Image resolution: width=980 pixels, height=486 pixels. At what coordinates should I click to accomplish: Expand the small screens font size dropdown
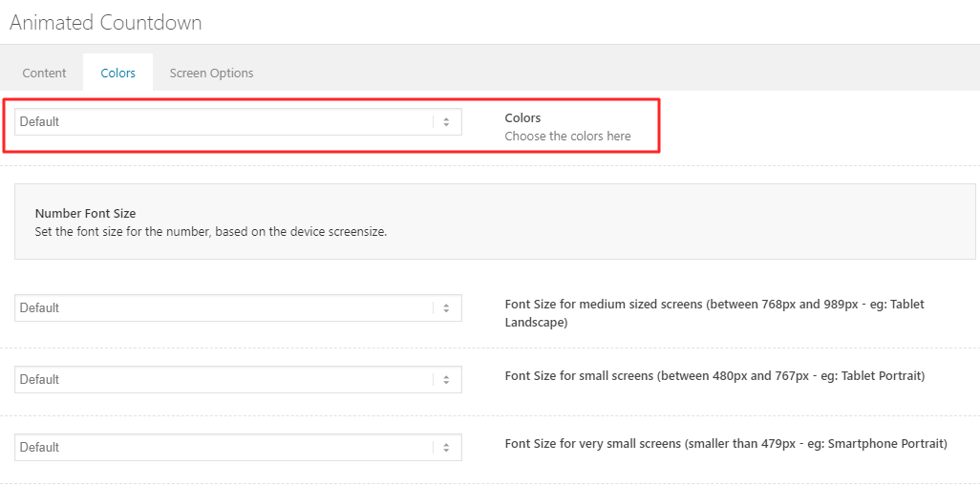tap(225, 380)
